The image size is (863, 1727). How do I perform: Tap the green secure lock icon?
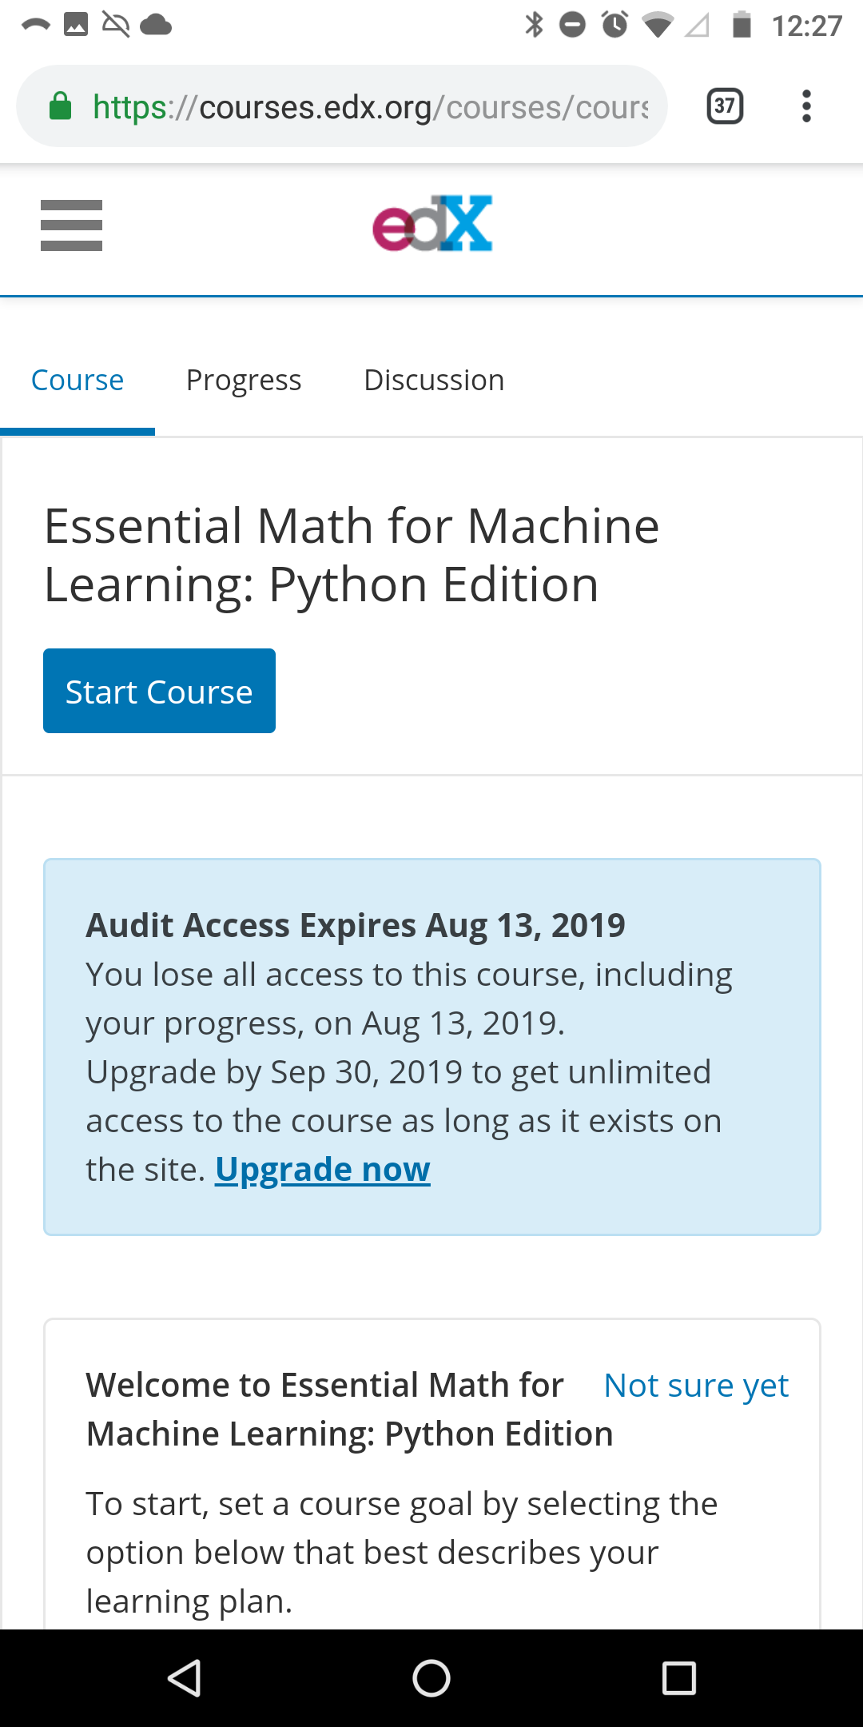tap(61, 106)
